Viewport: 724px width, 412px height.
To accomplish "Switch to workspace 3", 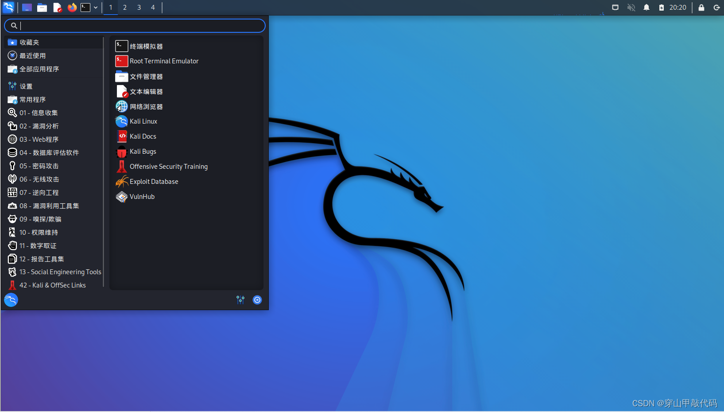I will 139,8.
